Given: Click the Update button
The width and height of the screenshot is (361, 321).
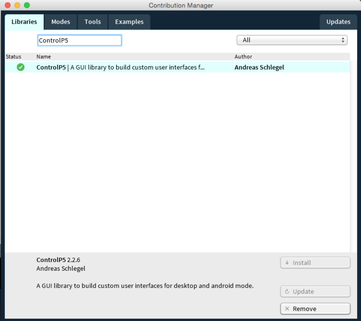Looking at the screenshot, I should click(315, 292).
